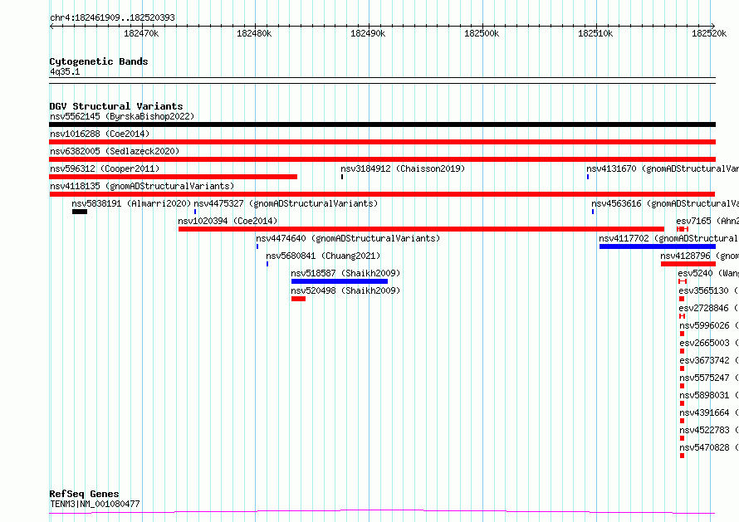Screen dimensions: 739x522
Task: Select the blue marker under nsv4131670
Action: pos(588,177)
